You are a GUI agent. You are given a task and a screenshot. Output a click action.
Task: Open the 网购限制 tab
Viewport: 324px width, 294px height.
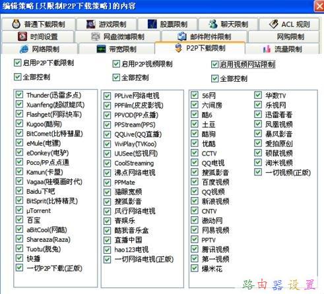coord(284,36)
